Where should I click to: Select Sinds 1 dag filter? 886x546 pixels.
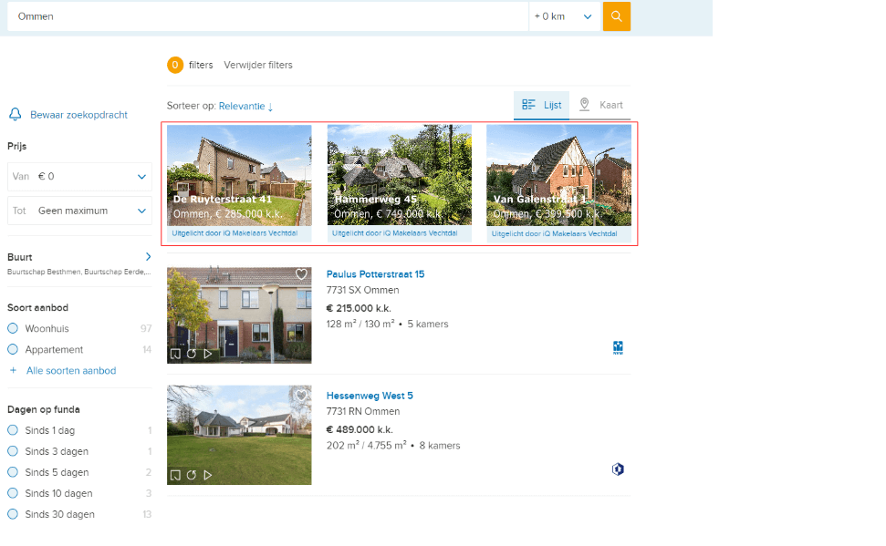click(13, 429)
